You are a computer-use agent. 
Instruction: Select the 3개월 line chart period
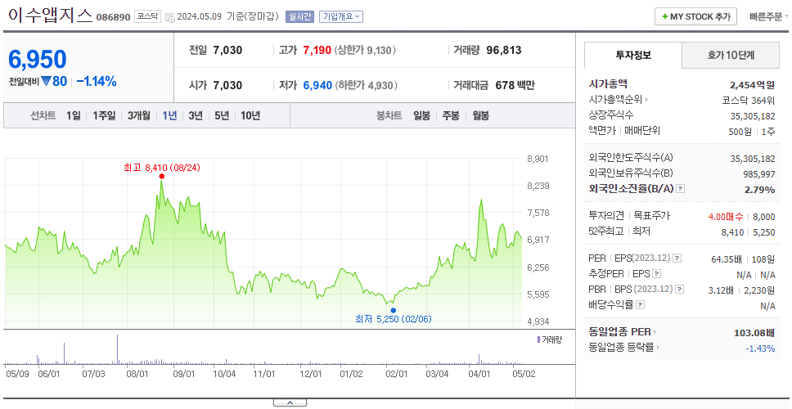tap(139, 115)
